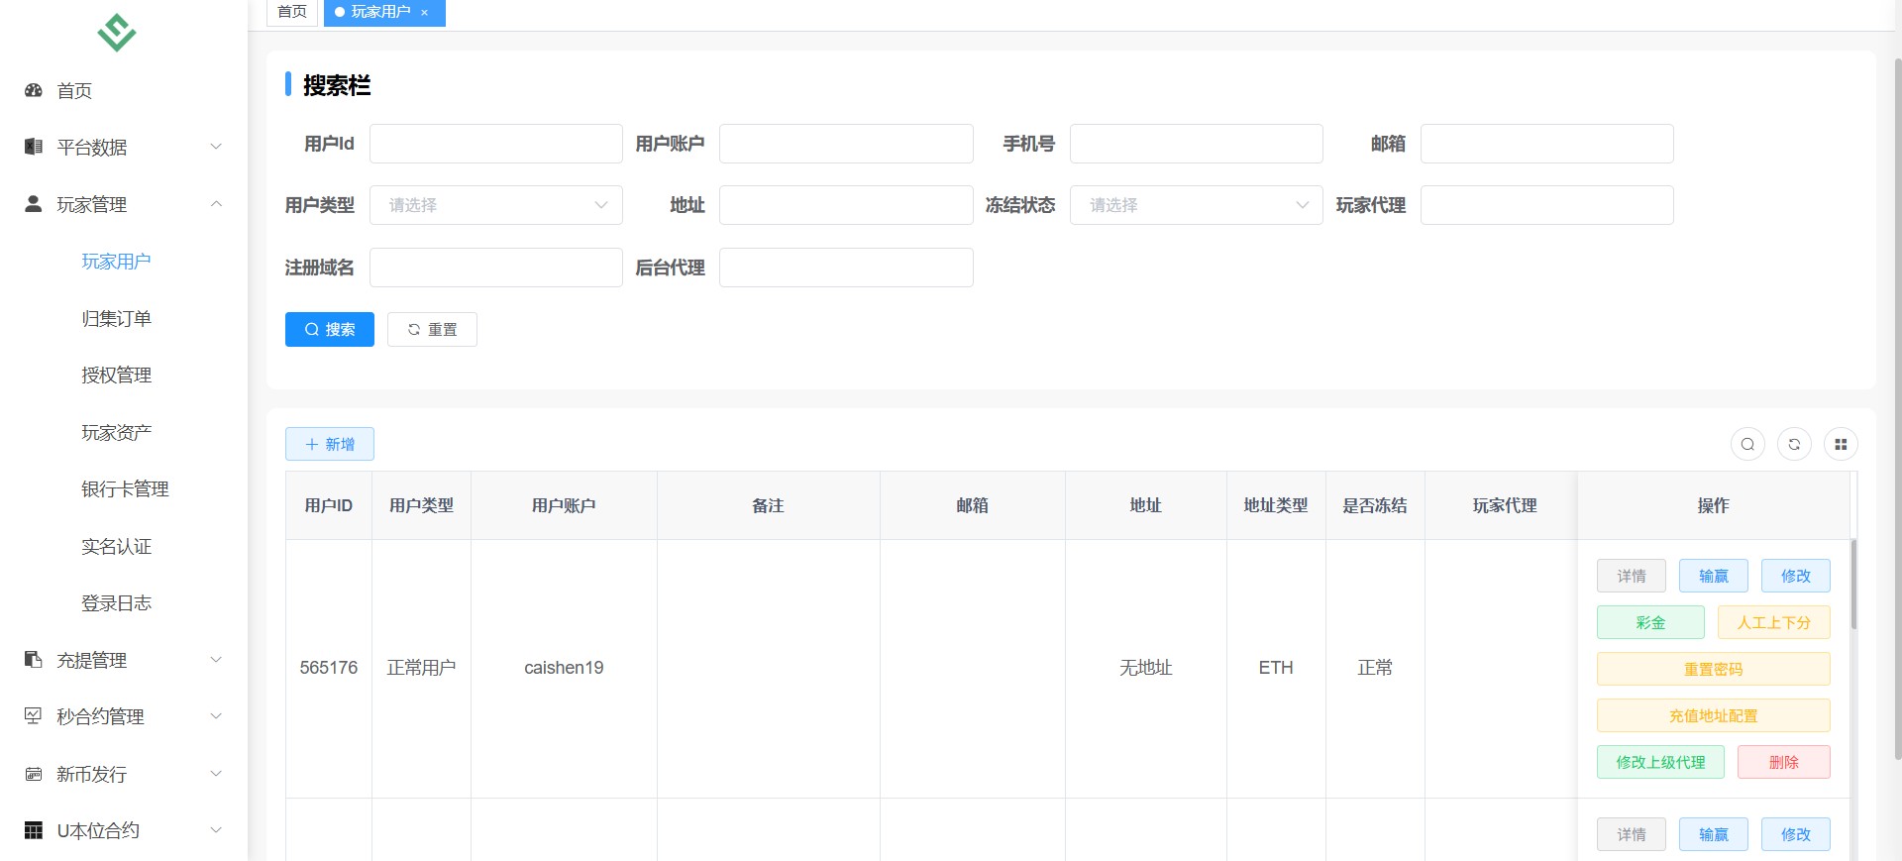The height and width of the screenshot is (861, 1902).
Task: Click the 充提管理 sidebar icon
Action: [x=34, y=660]
